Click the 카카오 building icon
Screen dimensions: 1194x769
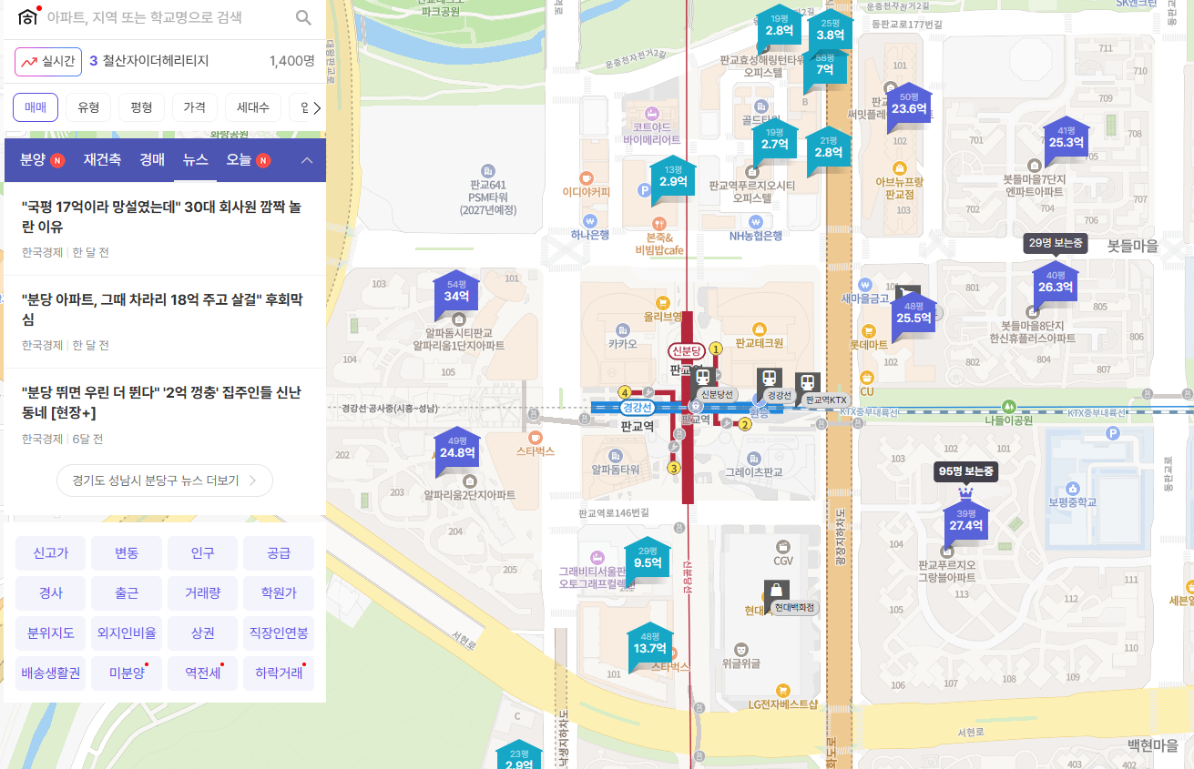tap(623, 329)
